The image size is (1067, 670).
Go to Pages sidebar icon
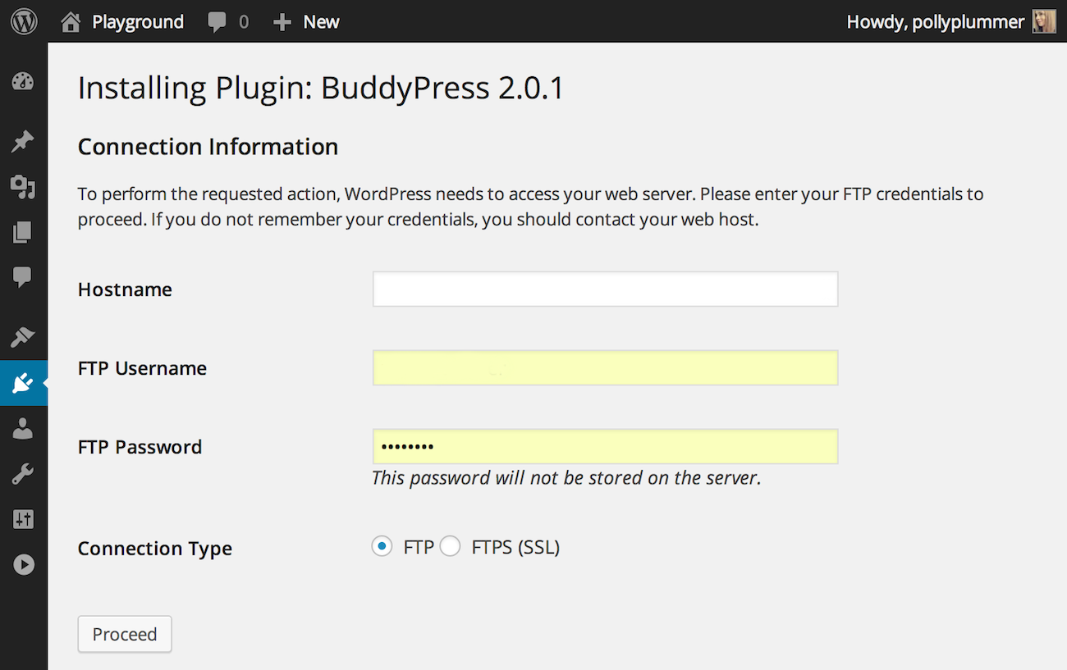(x=23, y=232)
